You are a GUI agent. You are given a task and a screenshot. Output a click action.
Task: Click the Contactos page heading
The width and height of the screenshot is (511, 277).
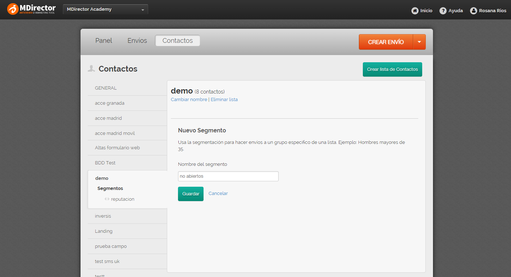118,69
